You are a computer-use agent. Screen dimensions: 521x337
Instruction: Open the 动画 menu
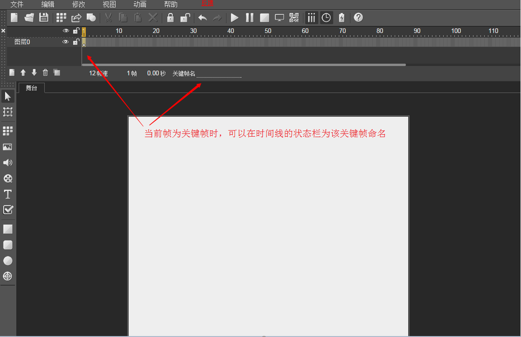coord(140,4)
